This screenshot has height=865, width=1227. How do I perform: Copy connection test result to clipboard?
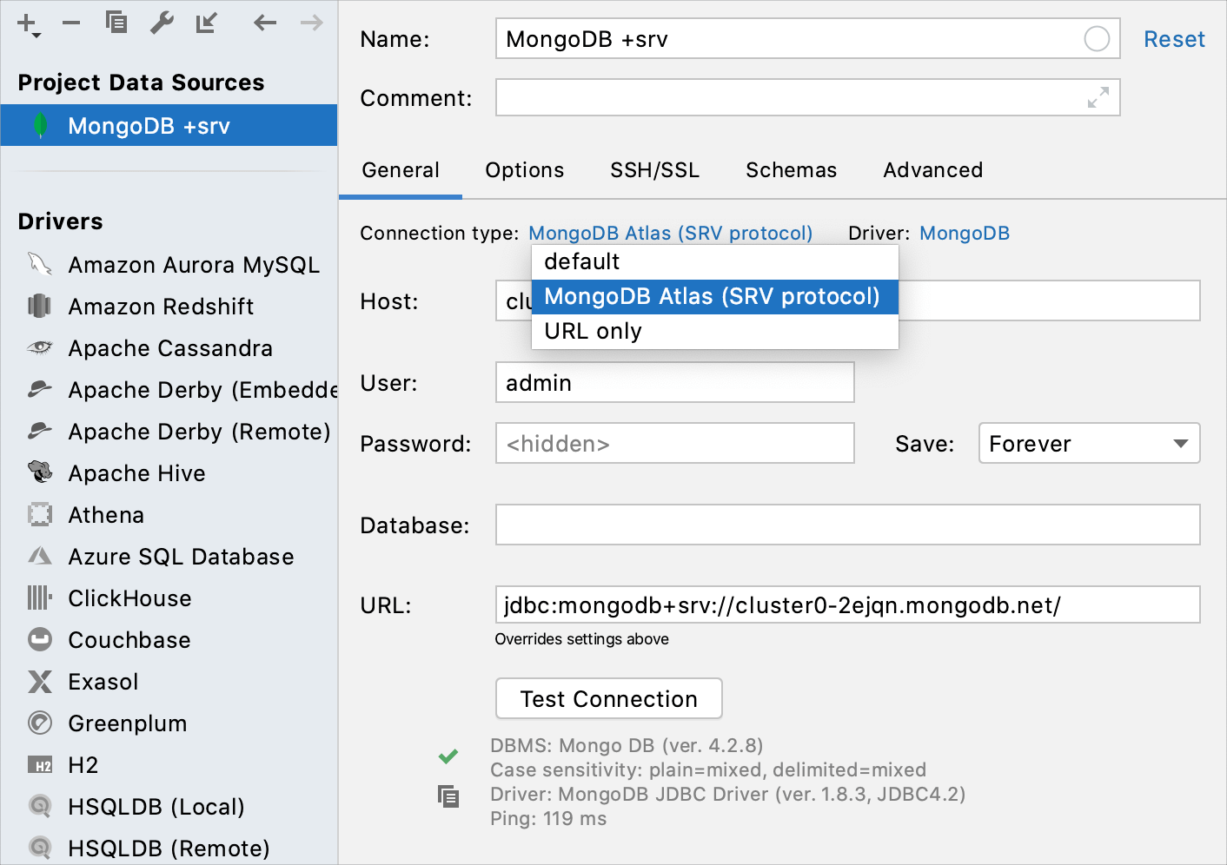(448, 796)
